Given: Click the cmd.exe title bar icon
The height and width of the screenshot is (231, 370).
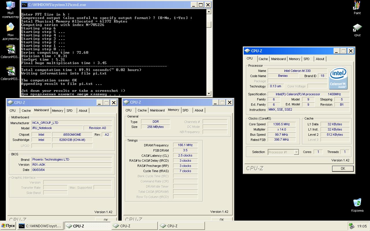Looking at the screenshot, I should point(24,5).
